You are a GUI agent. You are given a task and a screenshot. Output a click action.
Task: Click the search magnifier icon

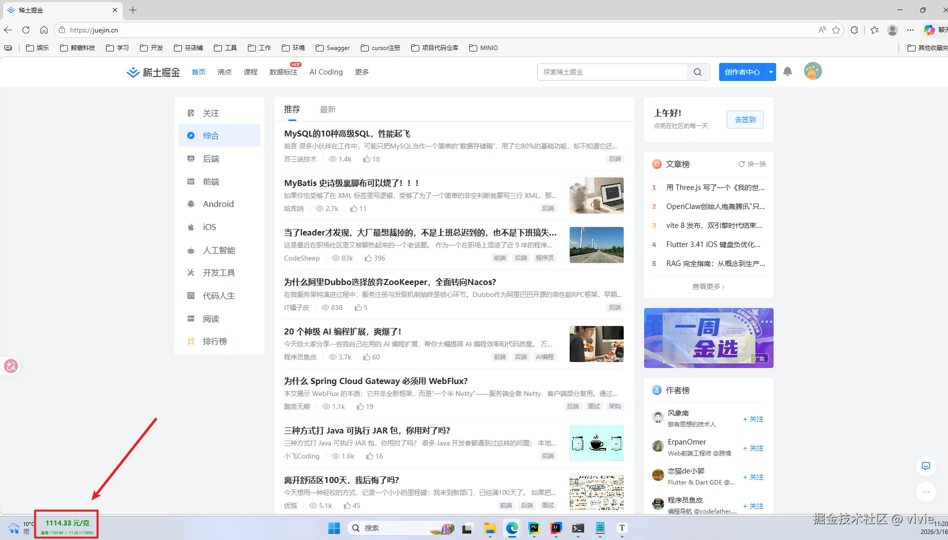click(x=697, y=71)
